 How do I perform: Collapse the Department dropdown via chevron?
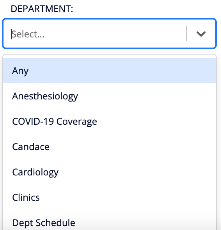[201, 34]
